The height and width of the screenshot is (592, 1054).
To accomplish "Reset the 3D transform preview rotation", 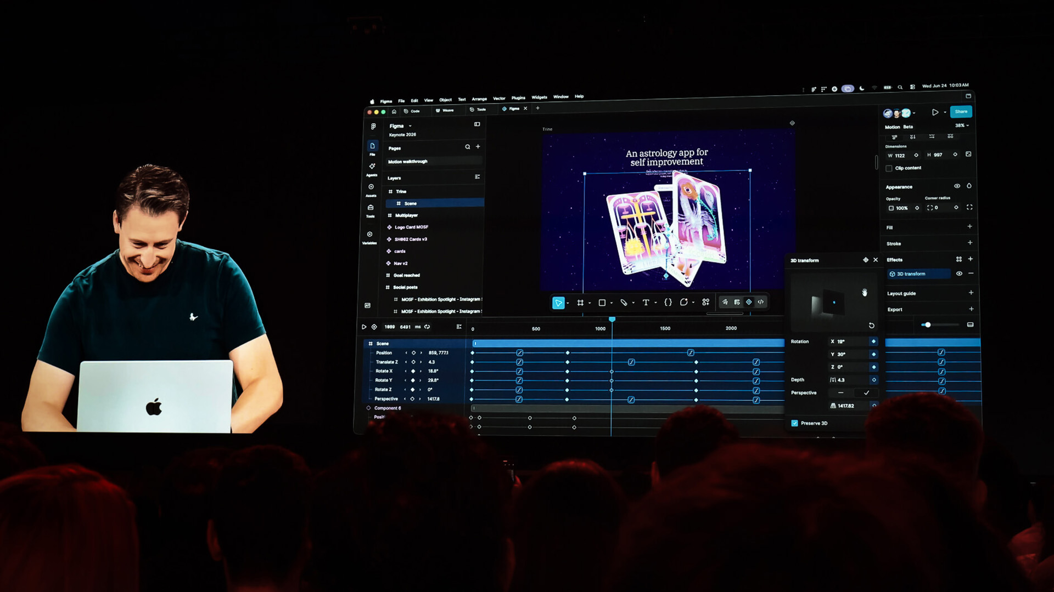I will 871,326.
